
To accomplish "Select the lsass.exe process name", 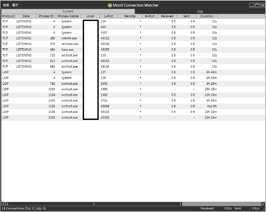I will [68, 50].
